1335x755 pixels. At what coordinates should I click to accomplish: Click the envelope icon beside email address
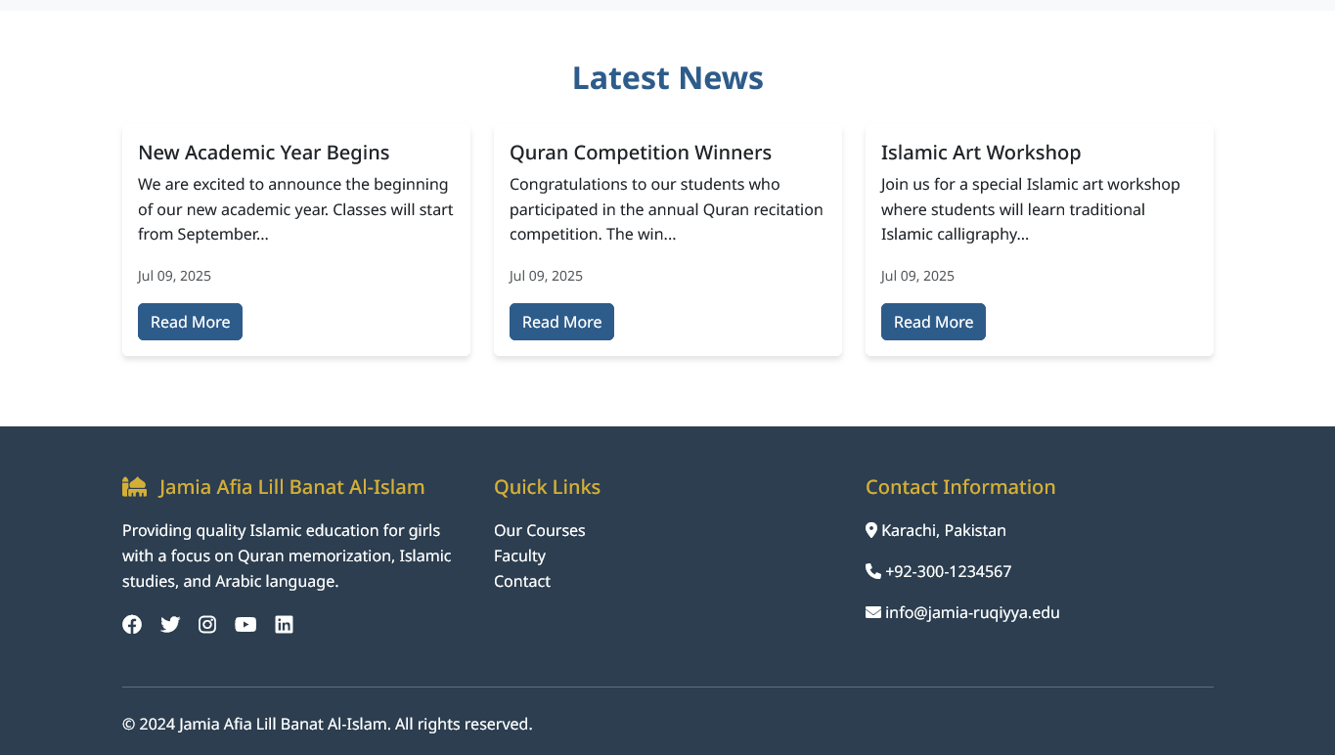point(873,612)
